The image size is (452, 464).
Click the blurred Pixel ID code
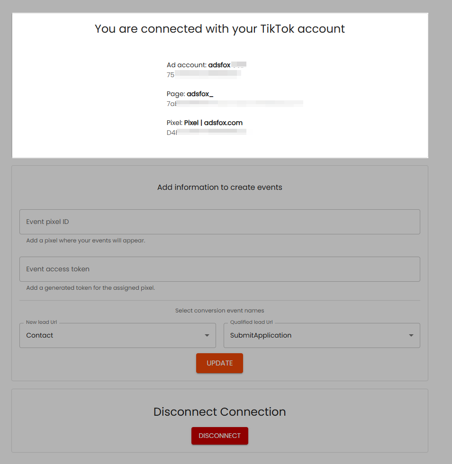pos(206,133)
